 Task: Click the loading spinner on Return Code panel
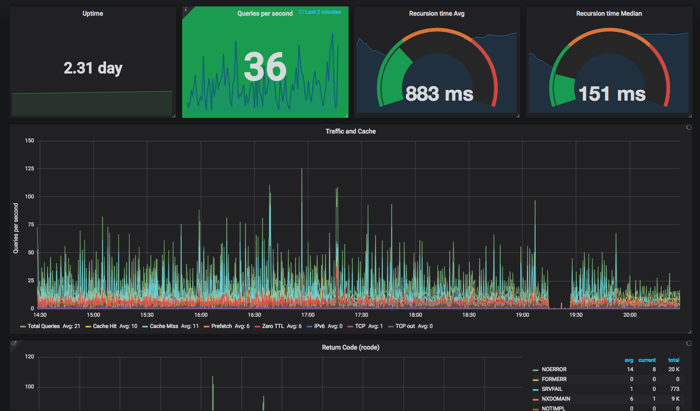click(689, 344)
